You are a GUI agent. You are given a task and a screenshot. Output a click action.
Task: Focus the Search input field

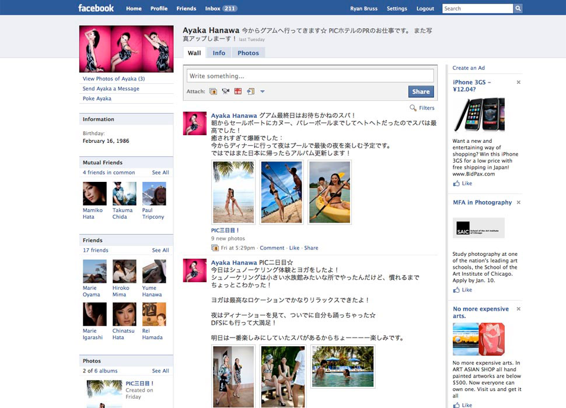coord(477,8)
